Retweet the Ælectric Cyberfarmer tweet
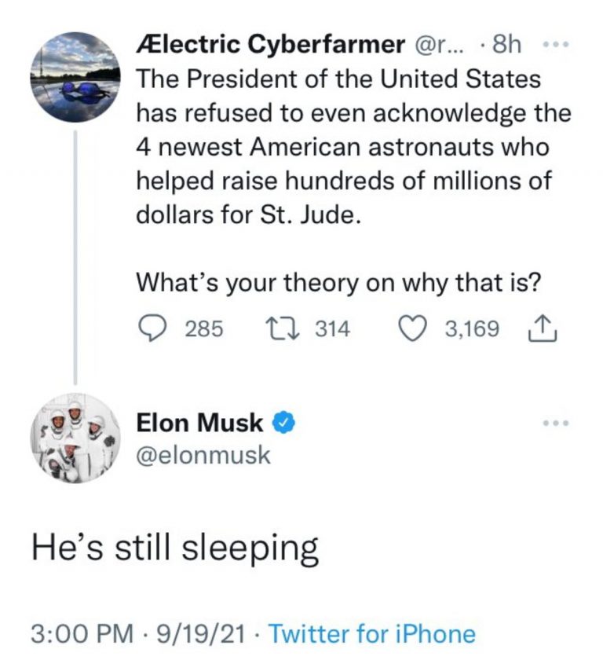Screen dimensions: 603x671 click(x=287, y=328)
